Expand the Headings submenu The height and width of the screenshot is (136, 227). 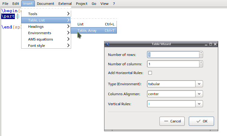46,27
